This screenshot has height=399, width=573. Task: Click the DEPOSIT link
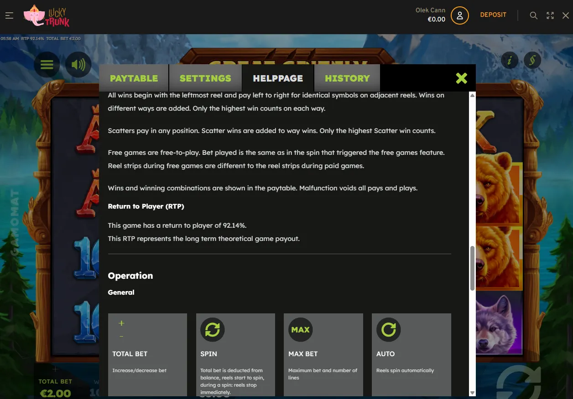click(493, 15)
